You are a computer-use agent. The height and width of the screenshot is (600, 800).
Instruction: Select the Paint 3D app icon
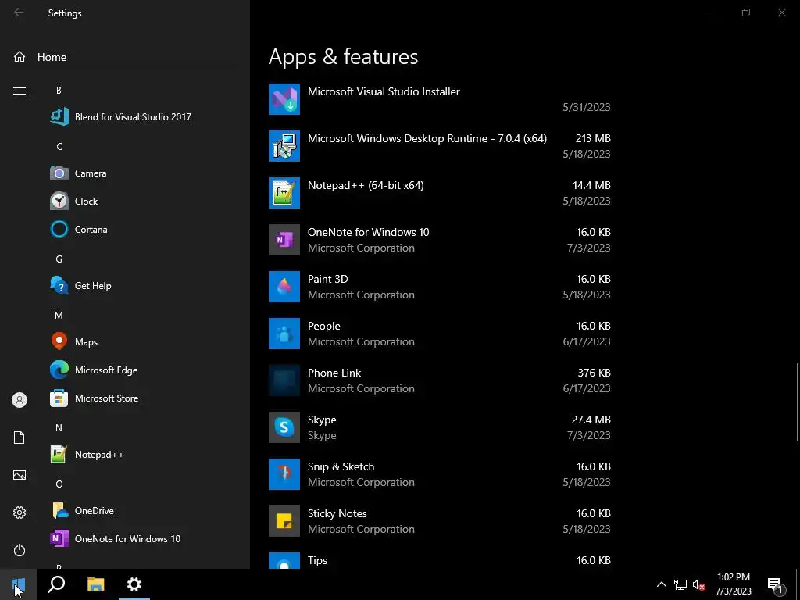284,287
